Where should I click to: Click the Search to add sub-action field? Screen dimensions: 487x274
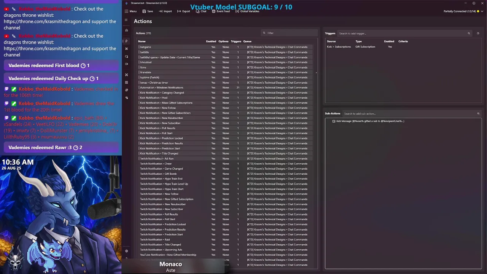click(x=411, y=113)
